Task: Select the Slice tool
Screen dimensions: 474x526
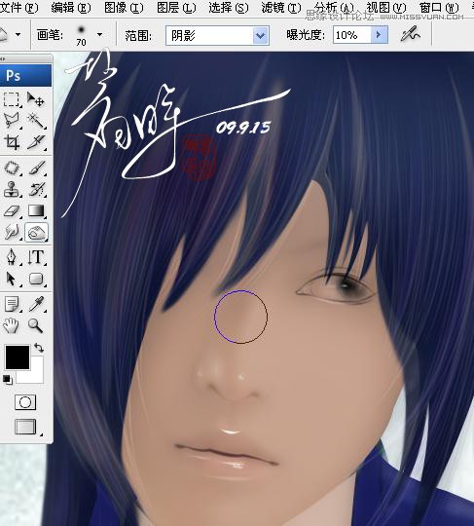Action: tap(36, 142)
